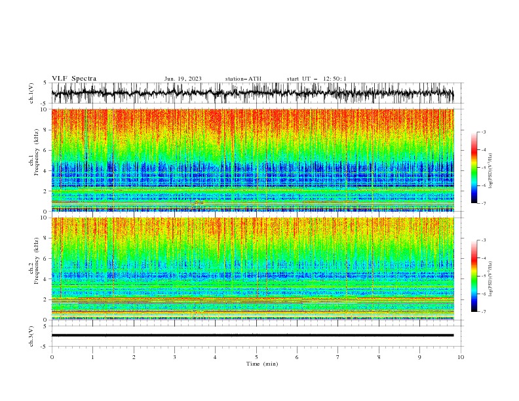Click time axis tick label '10'
This screenshot has height=401, width=519.
(x=461, y=357)
